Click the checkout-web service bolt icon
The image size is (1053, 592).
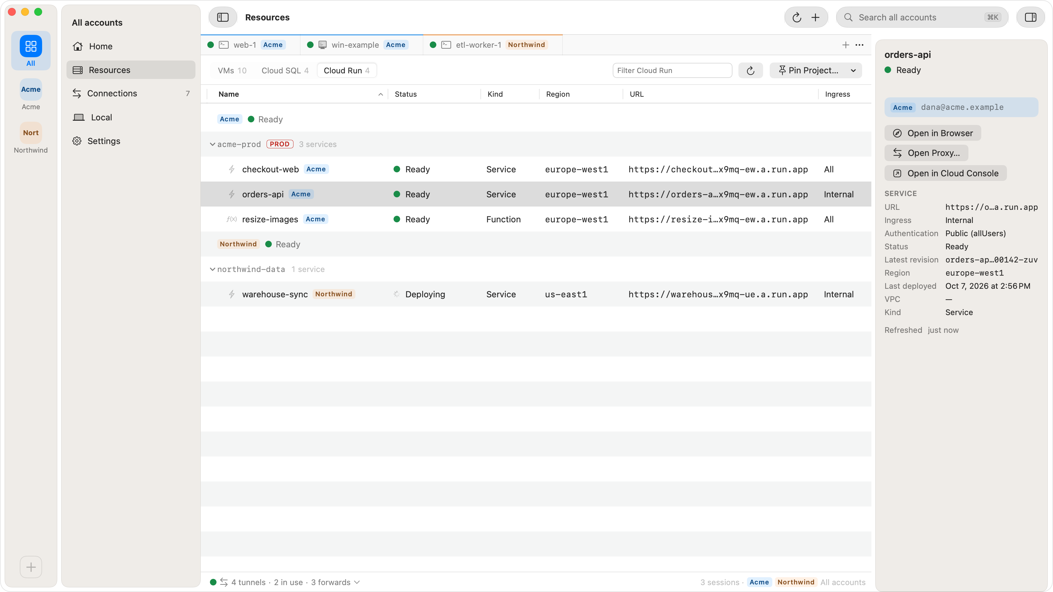(x=231, y=169)
